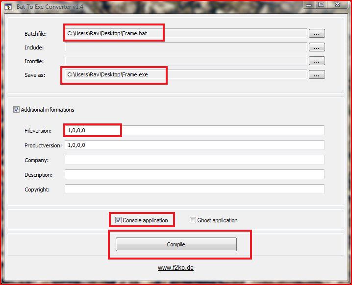Click the Compile button

pos(176,244)
